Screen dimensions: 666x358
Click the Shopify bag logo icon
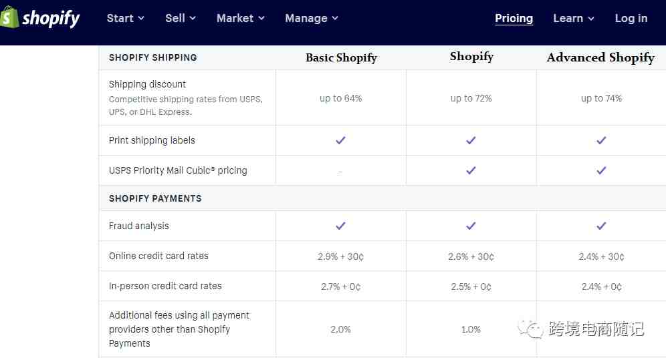click(9, 17)
